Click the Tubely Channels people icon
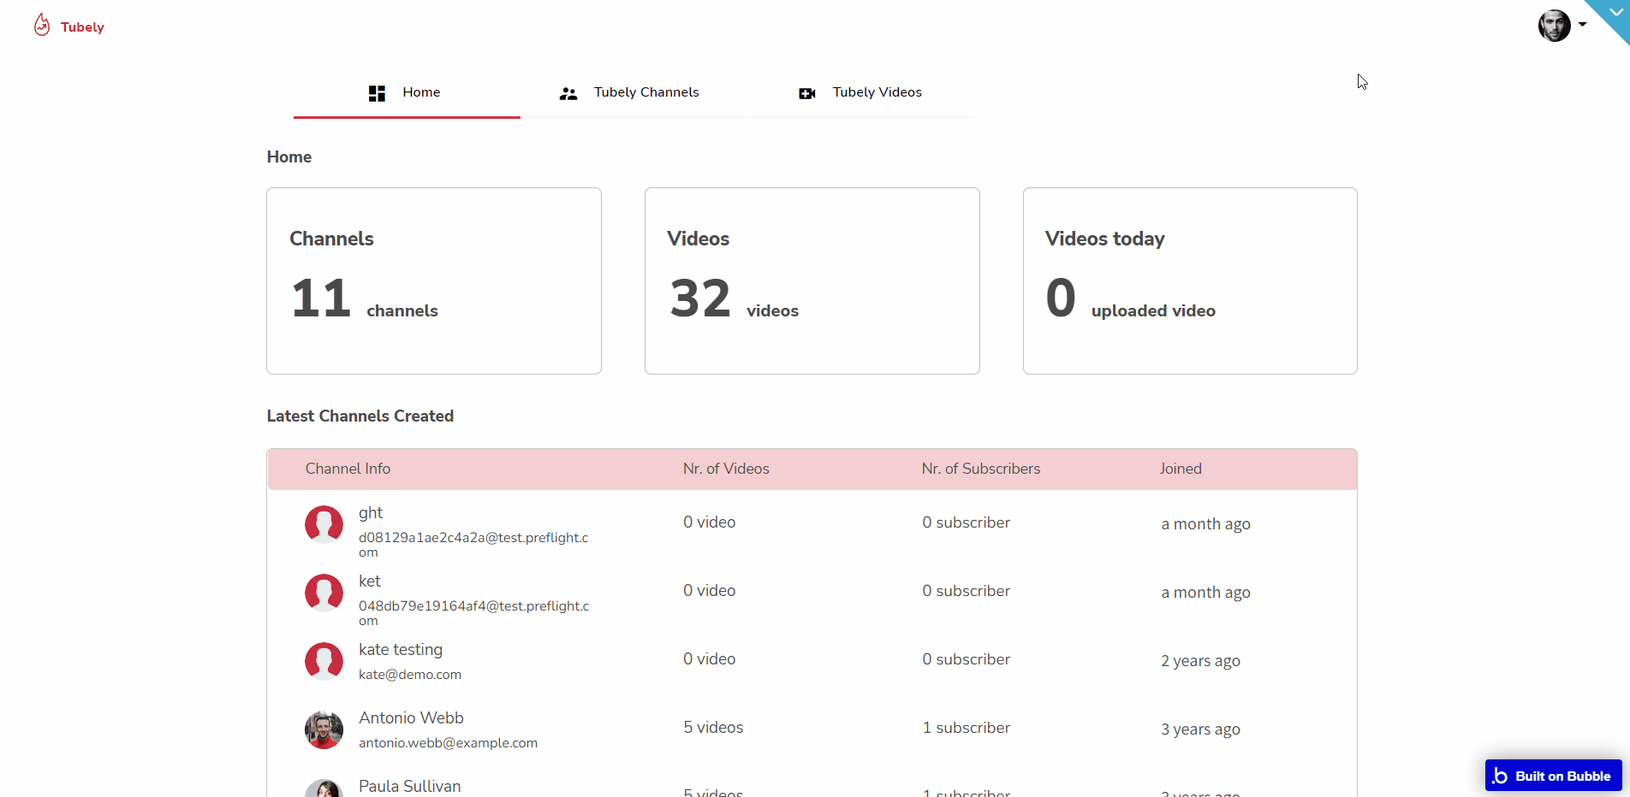This screenshot has width=1630, height=797. pyautogui.click(x=568, y=94)
